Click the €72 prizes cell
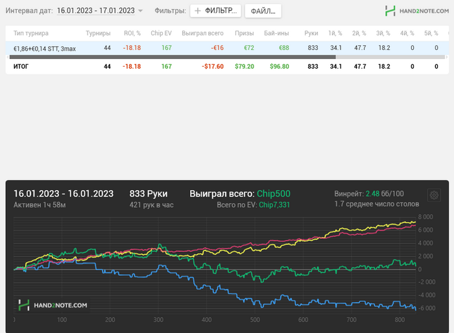 pyautogui.click(x=248, y=48)
